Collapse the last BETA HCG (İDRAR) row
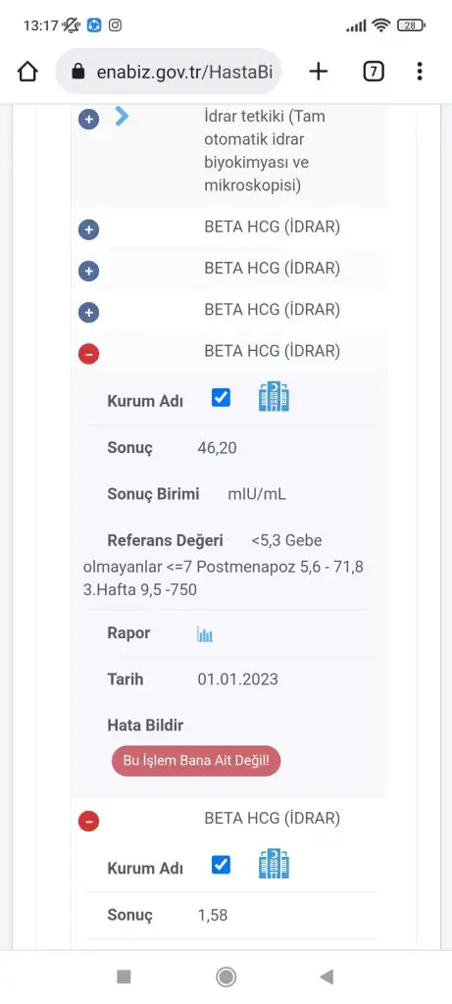 88,821
